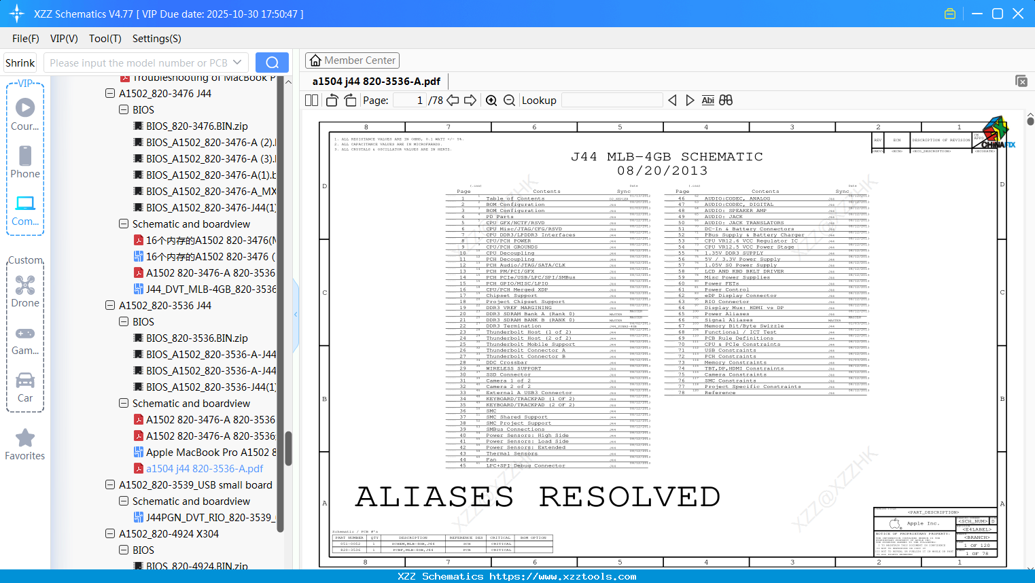This screenshot has height=583, width=1035.
Task: Go to previous page arrow
Action: tap(453, 101)
